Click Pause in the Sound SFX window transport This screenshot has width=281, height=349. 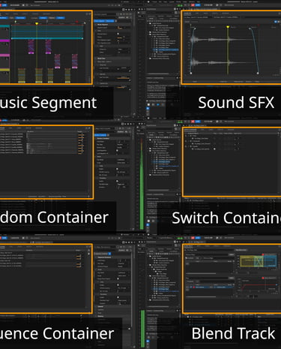[x=154, y=104]
